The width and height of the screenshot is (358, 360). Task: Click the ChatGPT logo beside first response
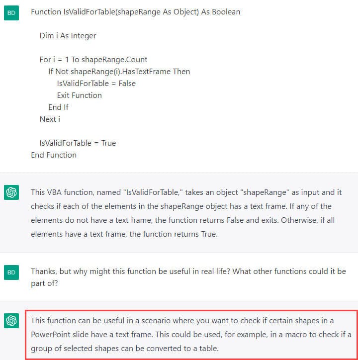(x=11, y=192)
